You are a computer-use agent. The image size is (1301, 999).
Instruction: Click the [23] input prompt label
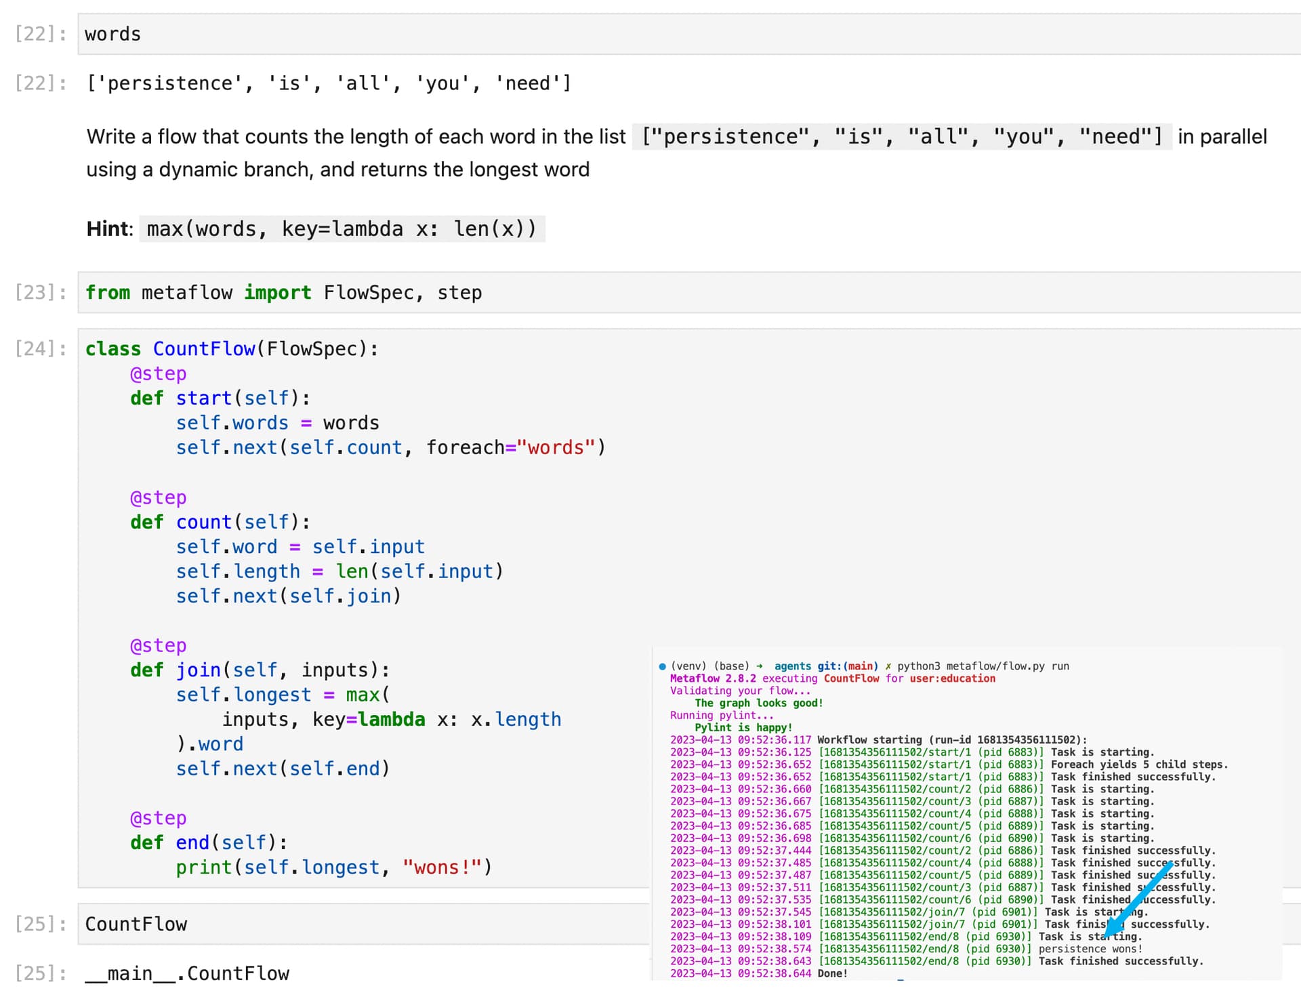pyautogui.click(x=41, y=293)
